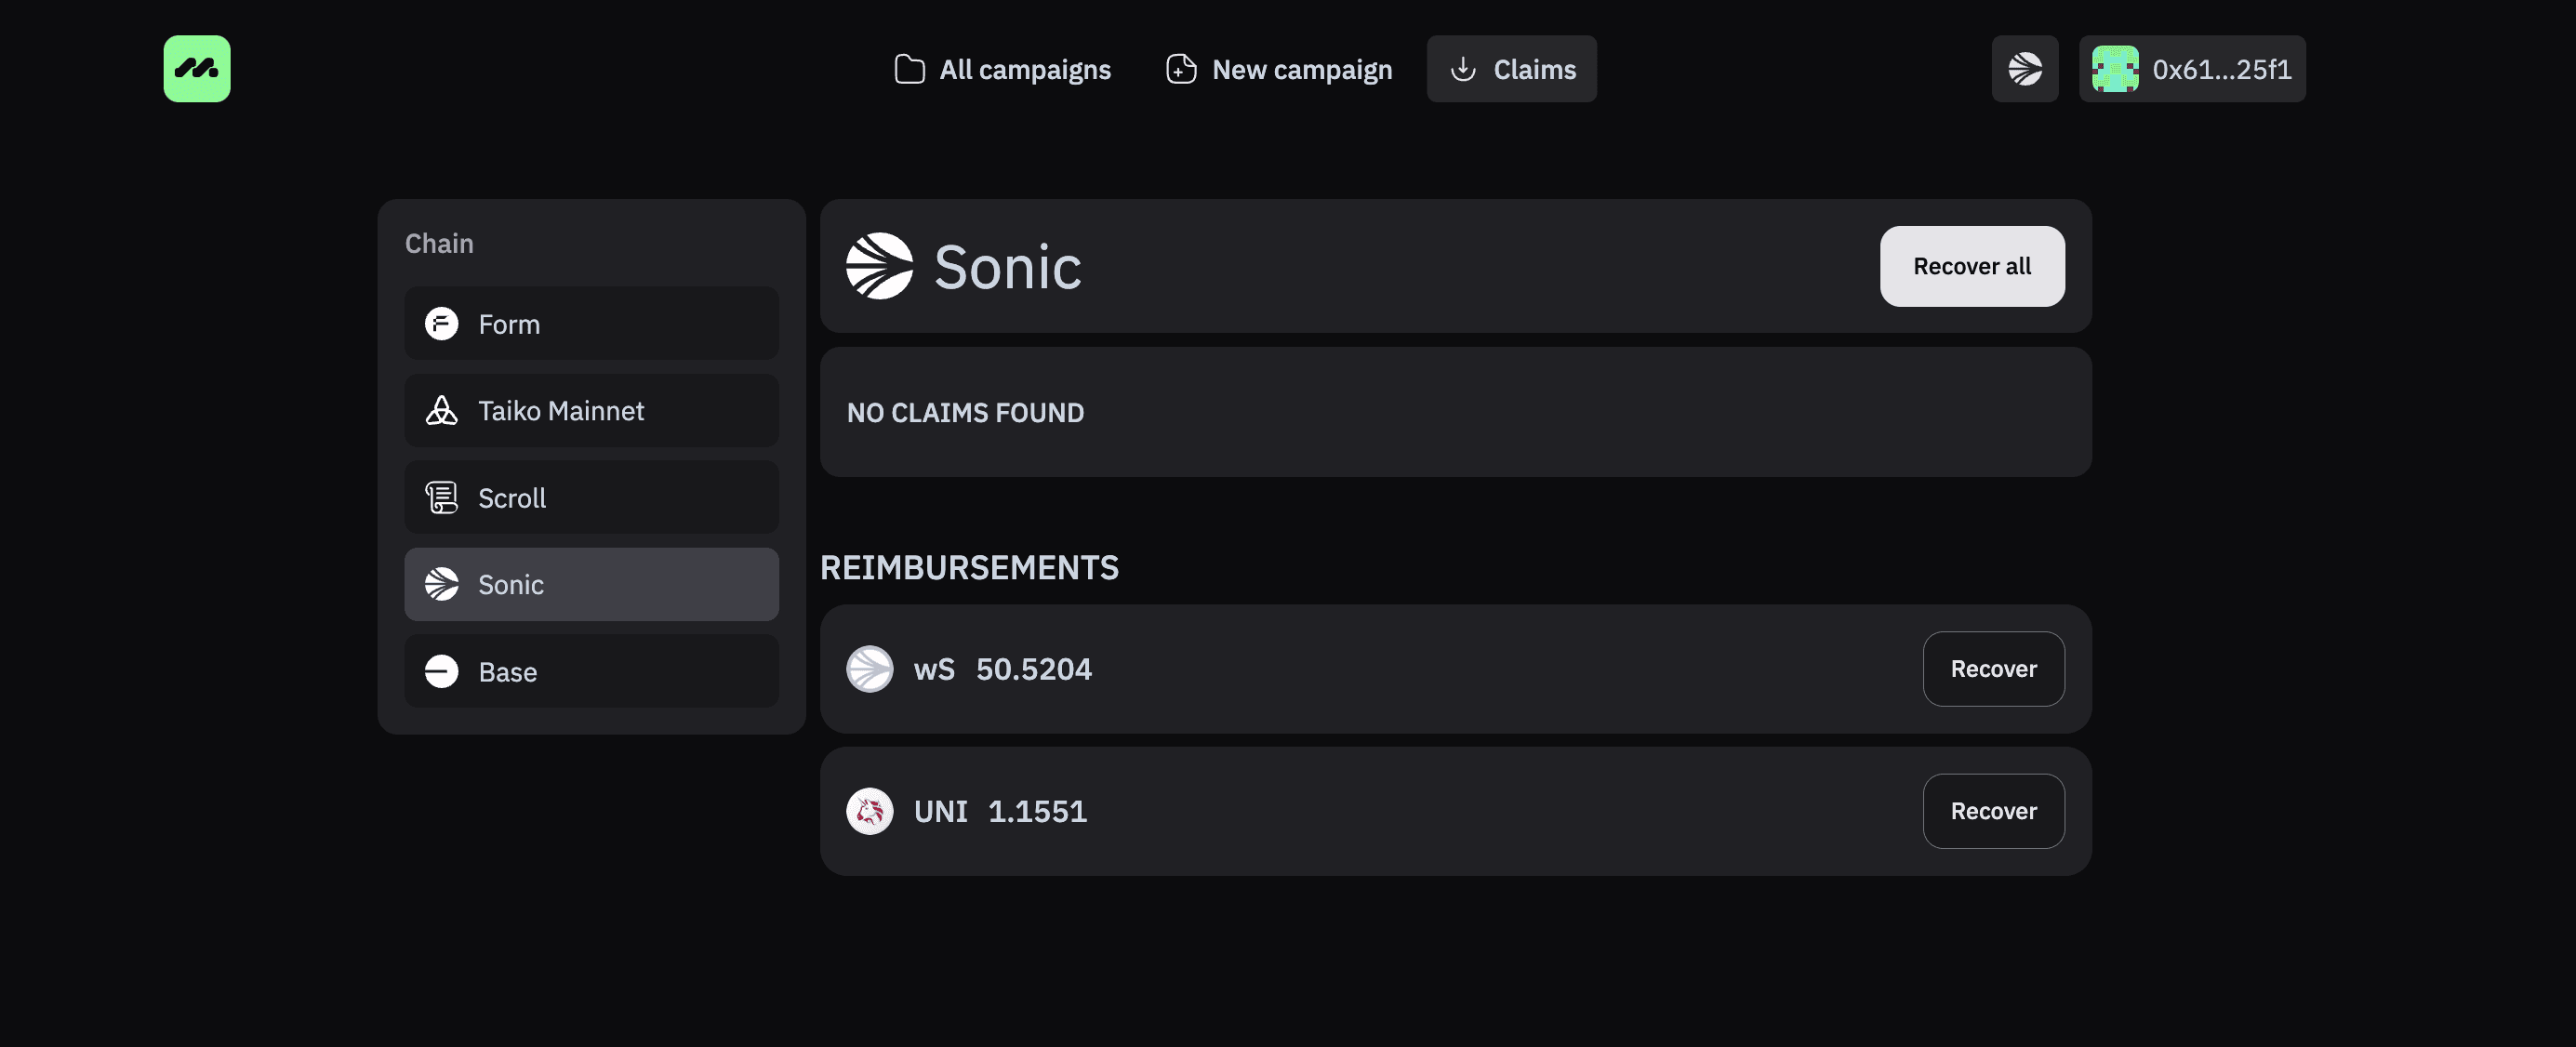
Task: Choose the Scroll chain option
Action: [x=590, y=497]
